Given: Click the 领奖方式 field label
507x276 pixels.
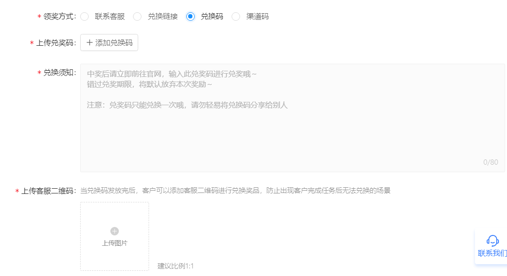Looking at the screenshot, I should [59, 17].
